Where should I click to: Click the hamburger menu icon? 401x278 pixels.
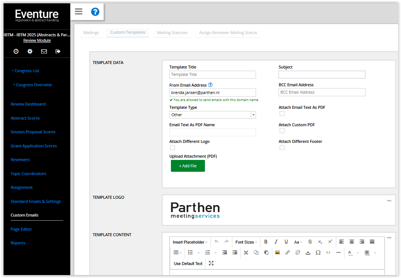(78, 11)
